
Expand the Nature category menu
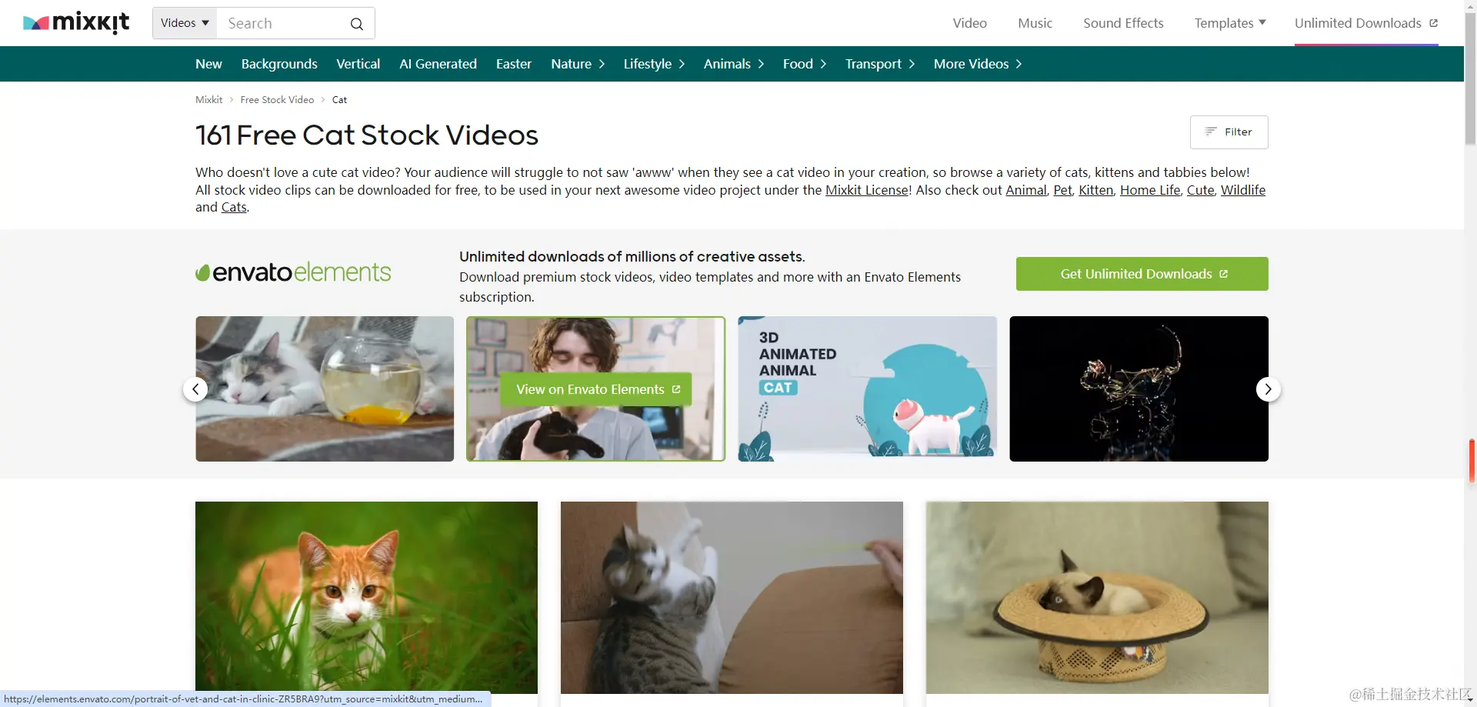[578, 64]
